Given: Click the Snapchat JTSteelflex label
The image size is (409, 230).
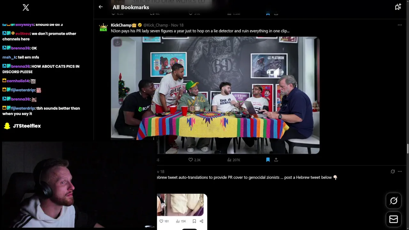Looking at the screenshot, I should pyautogui.click(x=27, y=126).
